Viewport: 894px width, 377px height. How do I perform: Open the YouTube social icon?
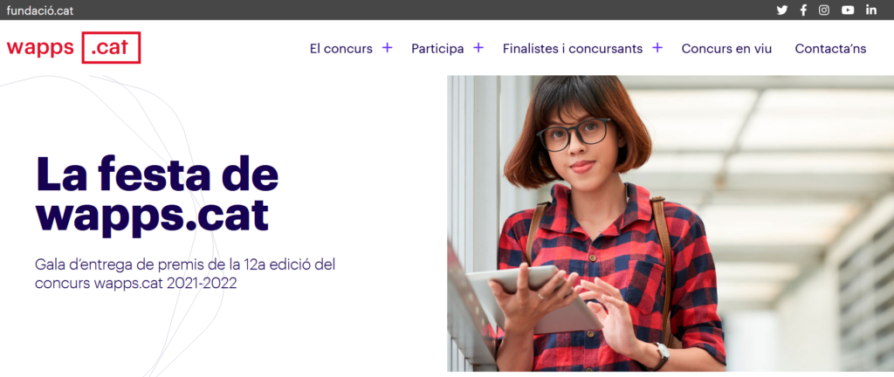pyautogui.click(x=848, y=10)
